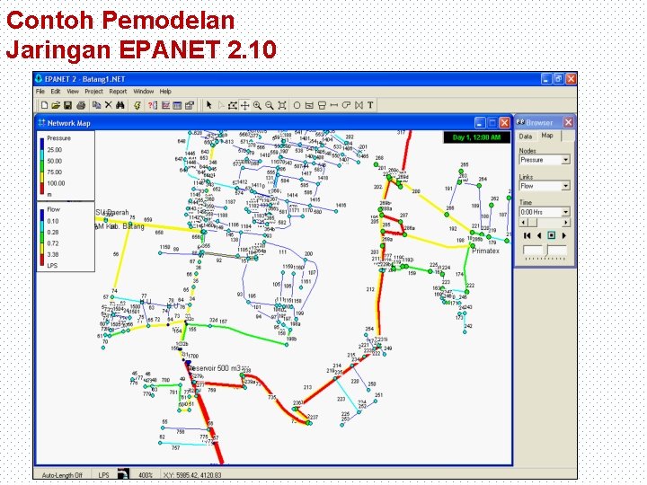Expand the Nodes Pressure dropdown
Viewport: 647px width, 485px height.
[x=566, y=160]
